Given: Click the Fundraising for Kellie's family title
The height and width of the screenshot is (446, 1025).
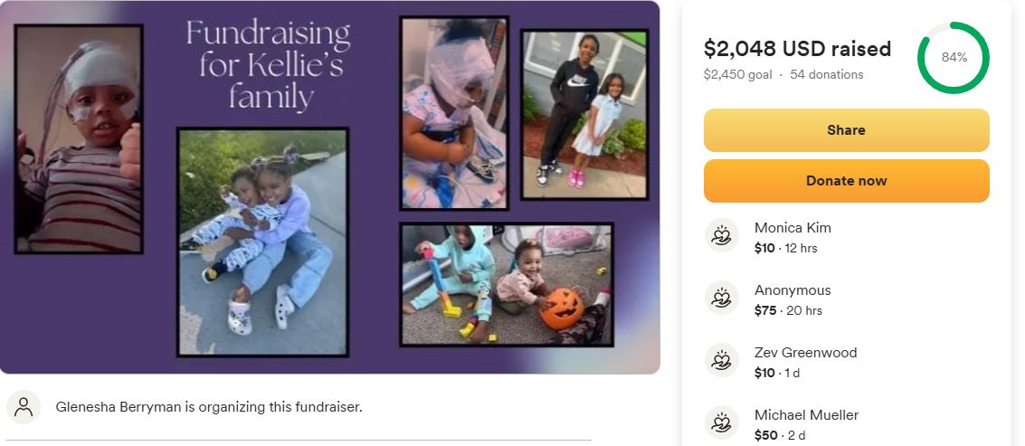Looking at the screenshot, I should pyautogui.click(x=268, y=65).
